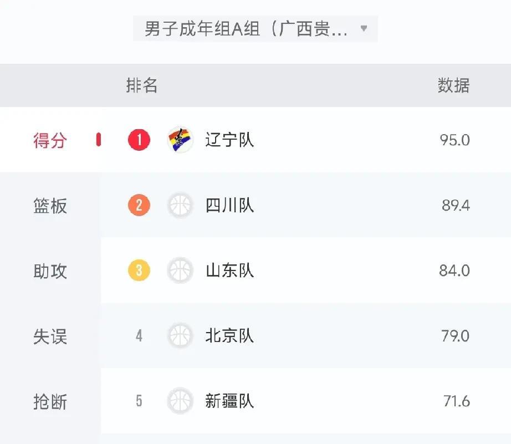Switch to the 篮板 tab
This screenshot has height=444, width=511.
(50, 206)
